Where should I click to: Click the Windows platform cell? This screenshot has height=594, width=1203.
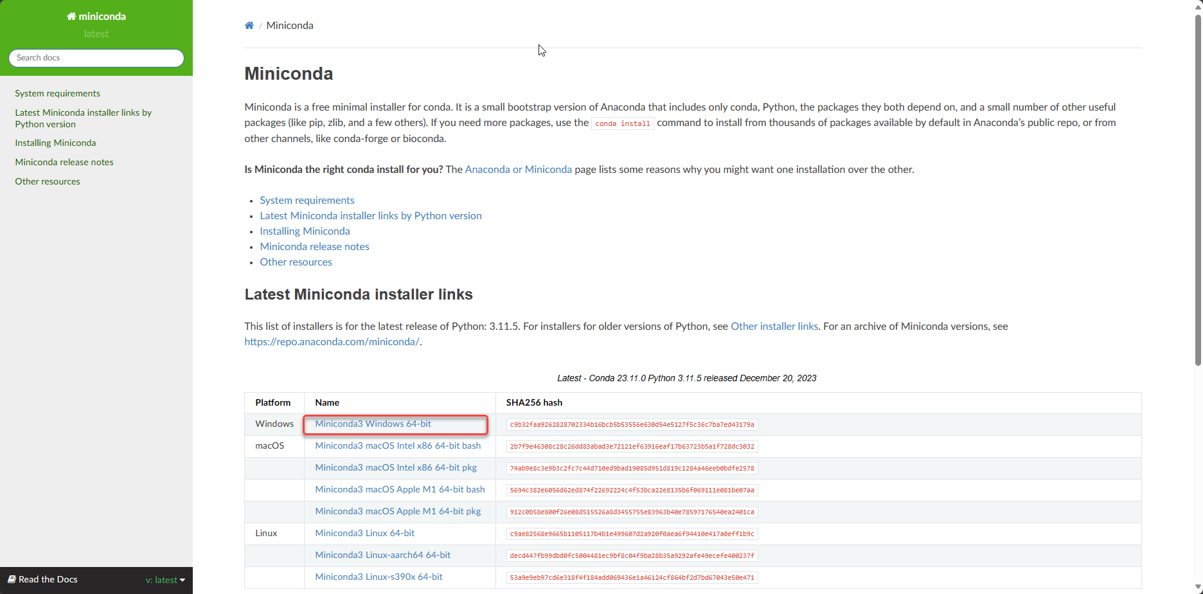tap(274, 424)
